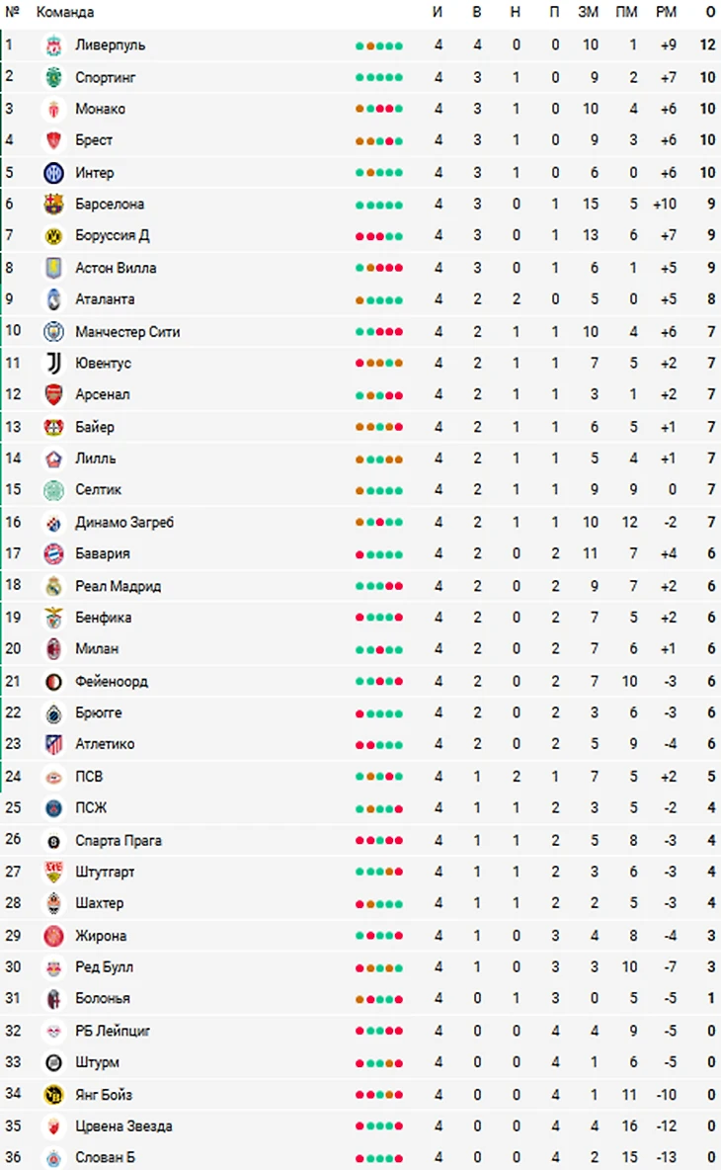Click the Inter club crest

coord(53,173)
